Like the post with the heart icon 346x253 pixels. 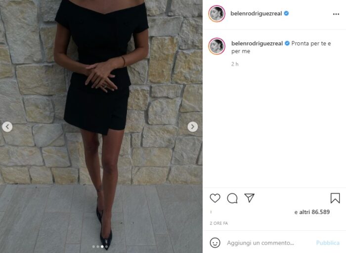coord(215,198)
